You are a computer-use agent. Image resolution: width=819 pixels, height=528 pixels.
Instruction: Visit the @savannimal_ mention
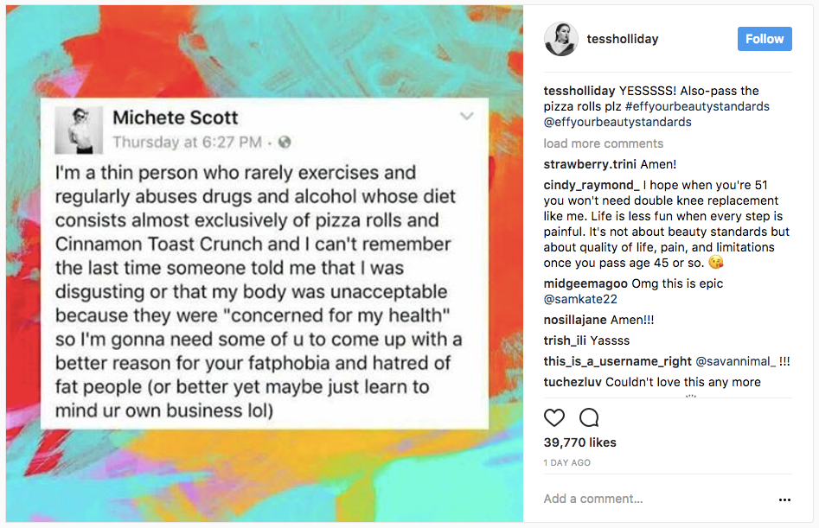coord(735,361)
